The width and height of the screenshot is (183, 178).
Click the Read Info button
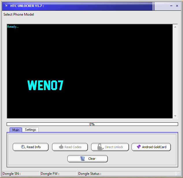[30, 147]
